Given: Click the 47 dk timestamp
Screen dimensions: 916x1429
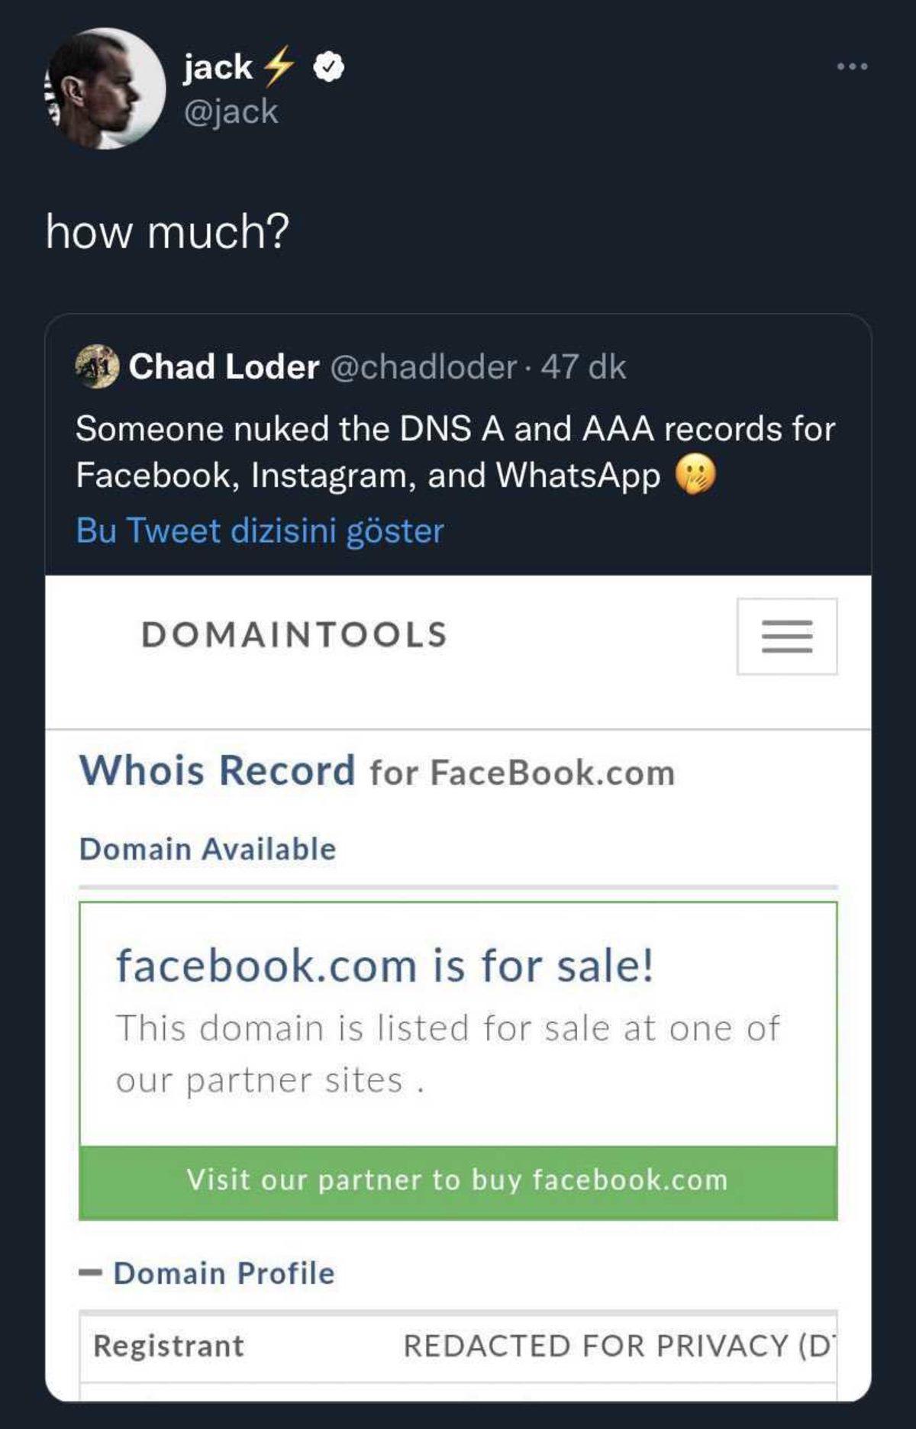Looking at the screenshot, I should (x=583, y=367).
